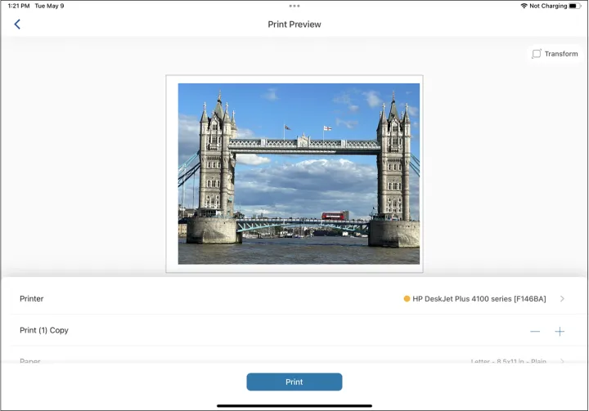Expand printer selection using the Printer row chevron
This screenshot has height=411, width=589.
562,299
